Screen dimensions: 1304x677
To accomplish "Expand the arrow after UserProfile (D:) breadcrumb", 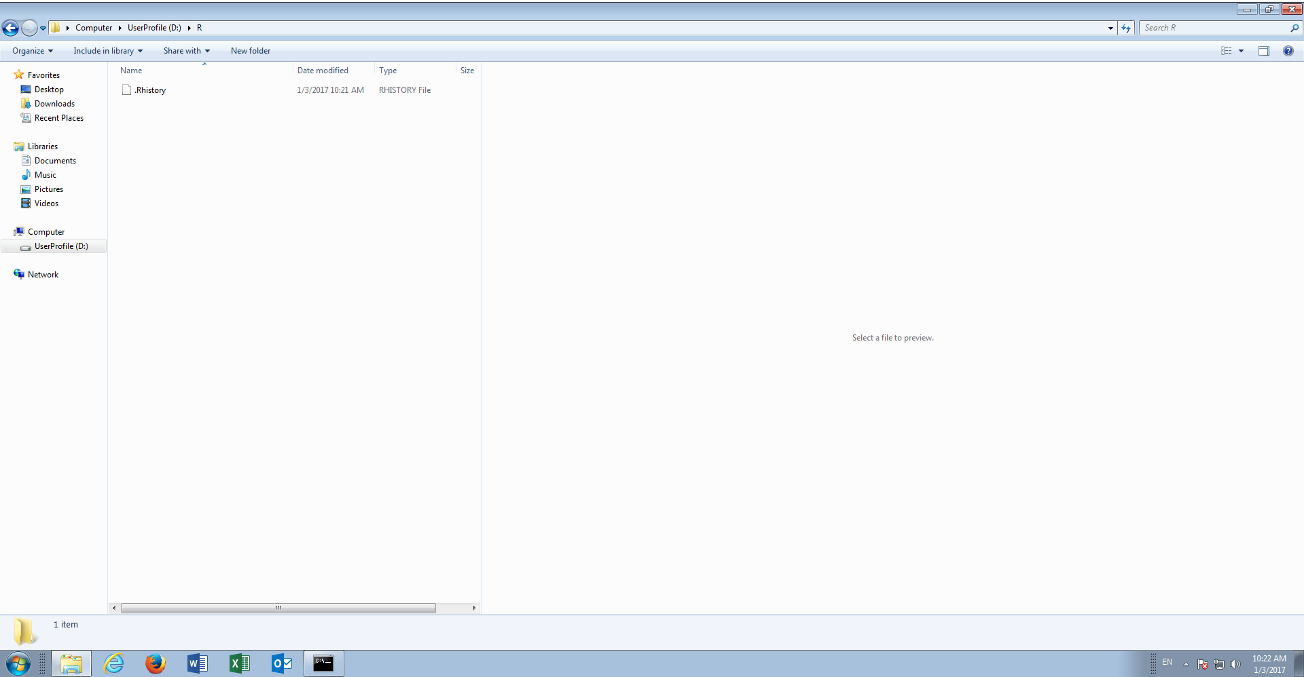I will [189, 28].
